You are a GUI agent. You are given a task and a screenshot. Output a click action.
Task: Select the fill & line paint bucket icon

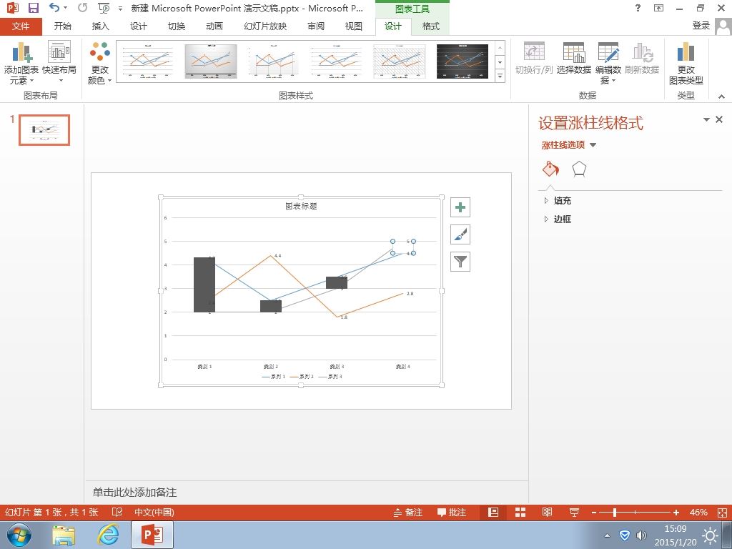(x=551, y=169)
